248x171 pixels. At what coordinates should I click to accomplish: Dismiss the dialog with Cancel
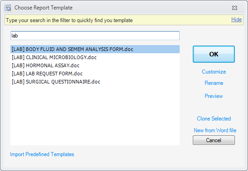click(214, 140)
